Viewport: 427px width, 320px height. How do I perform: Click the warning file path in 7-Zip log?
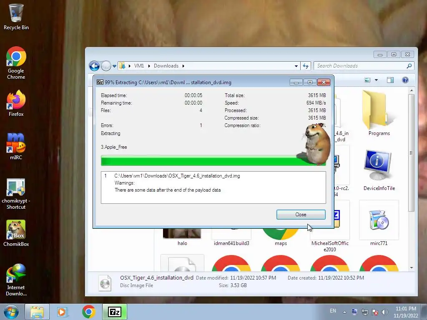[x=177, y=176]
